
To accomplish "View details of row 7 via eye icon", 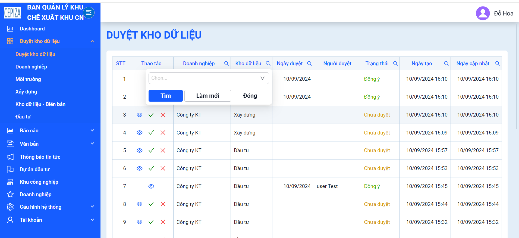I will click(151, 186).
